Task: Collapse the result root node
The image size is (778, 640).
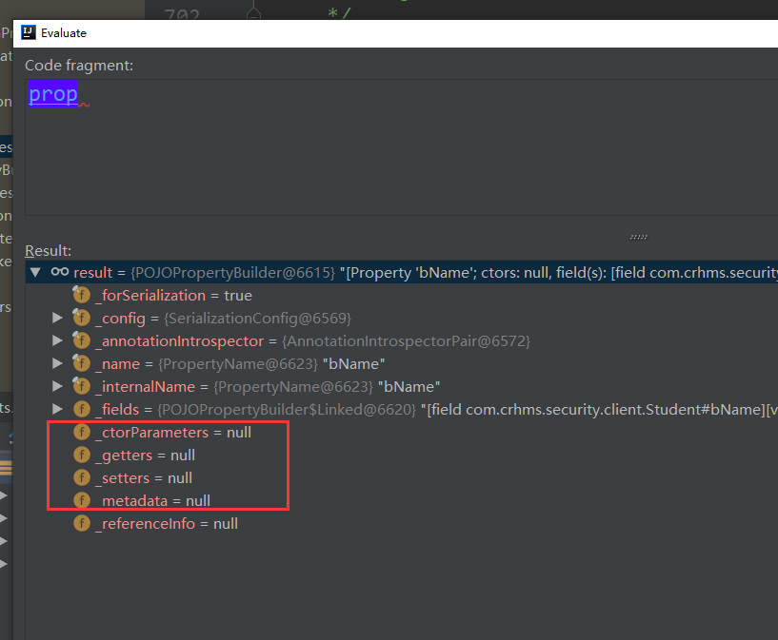Action: click(36, 273)
